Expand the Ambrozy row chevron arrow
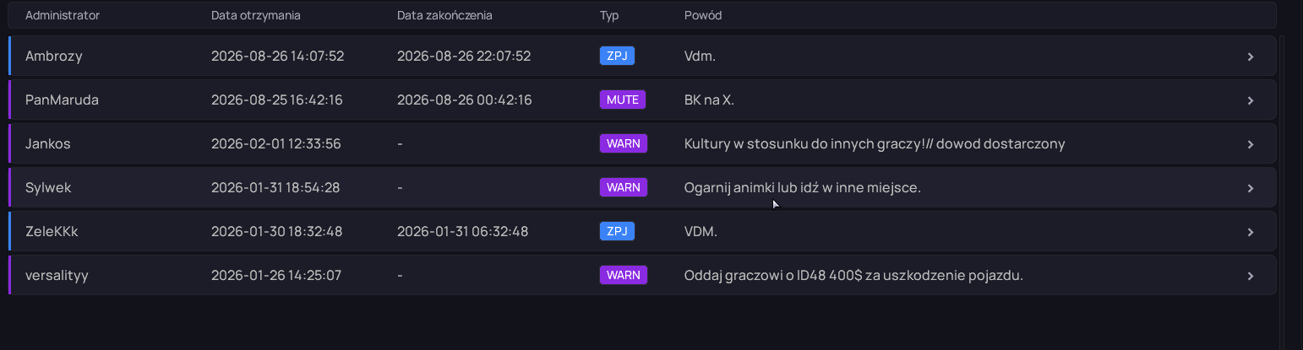This screenshot has width=1303, height=350. click(1251, 57)
